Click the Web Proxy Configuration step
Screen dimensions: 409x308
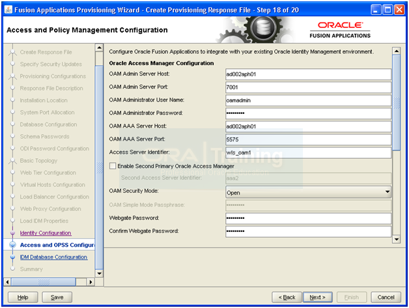(51, 209)
